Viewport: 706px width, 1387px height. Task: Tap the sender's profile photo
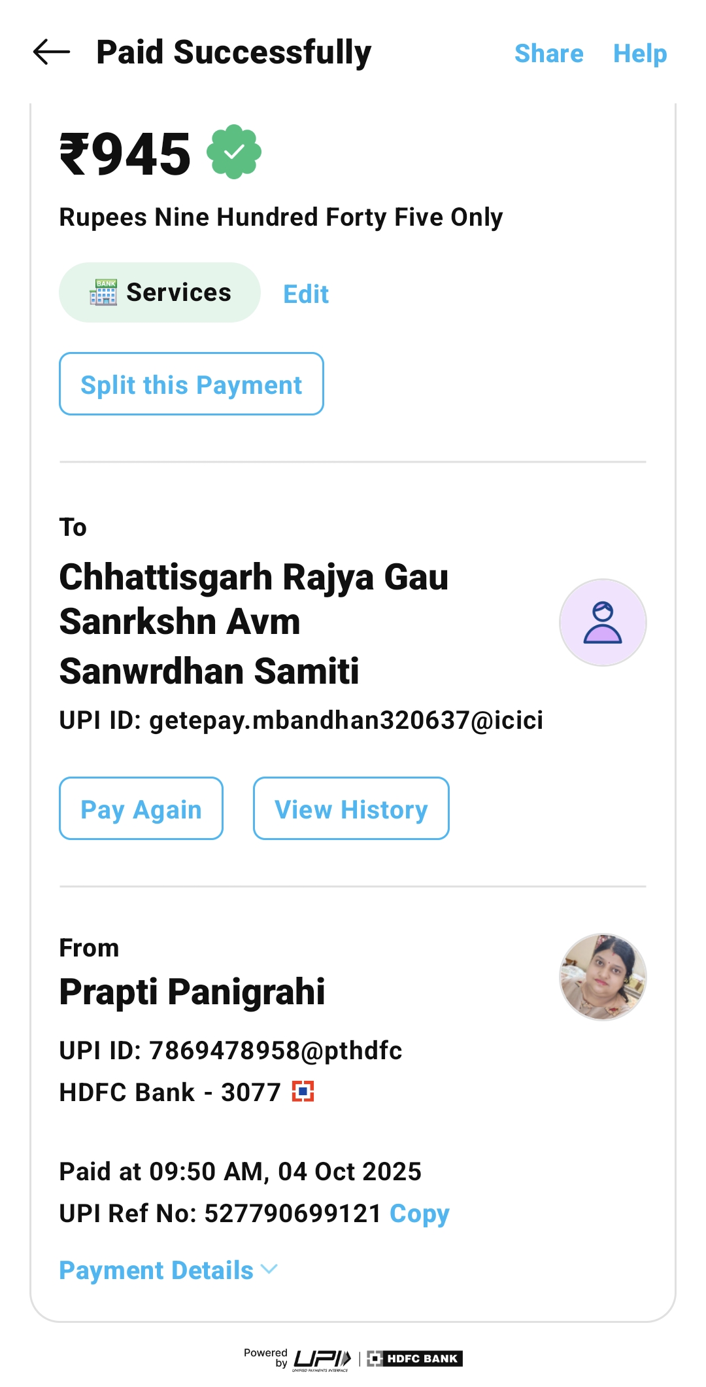602,976
